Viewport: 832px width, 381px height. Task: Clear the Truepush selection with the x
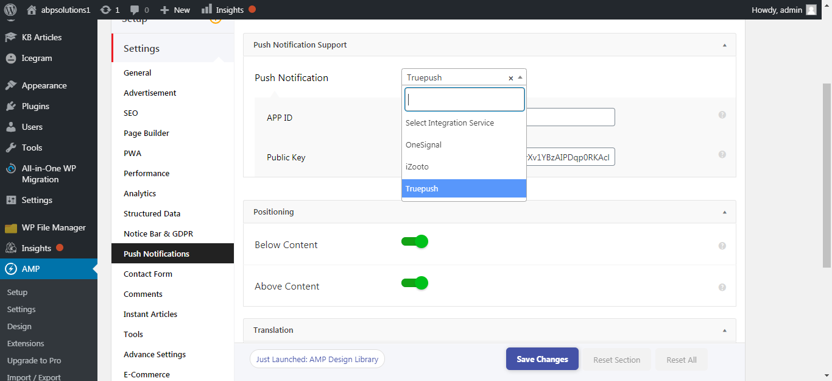point(510,78)
